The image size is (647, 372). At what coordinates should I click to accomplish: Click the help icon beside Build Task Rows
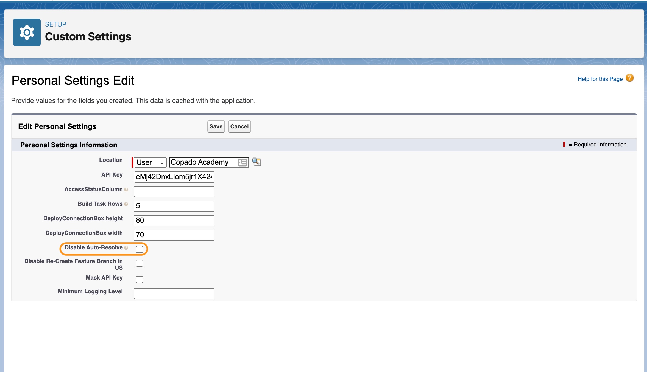[126, 204]
